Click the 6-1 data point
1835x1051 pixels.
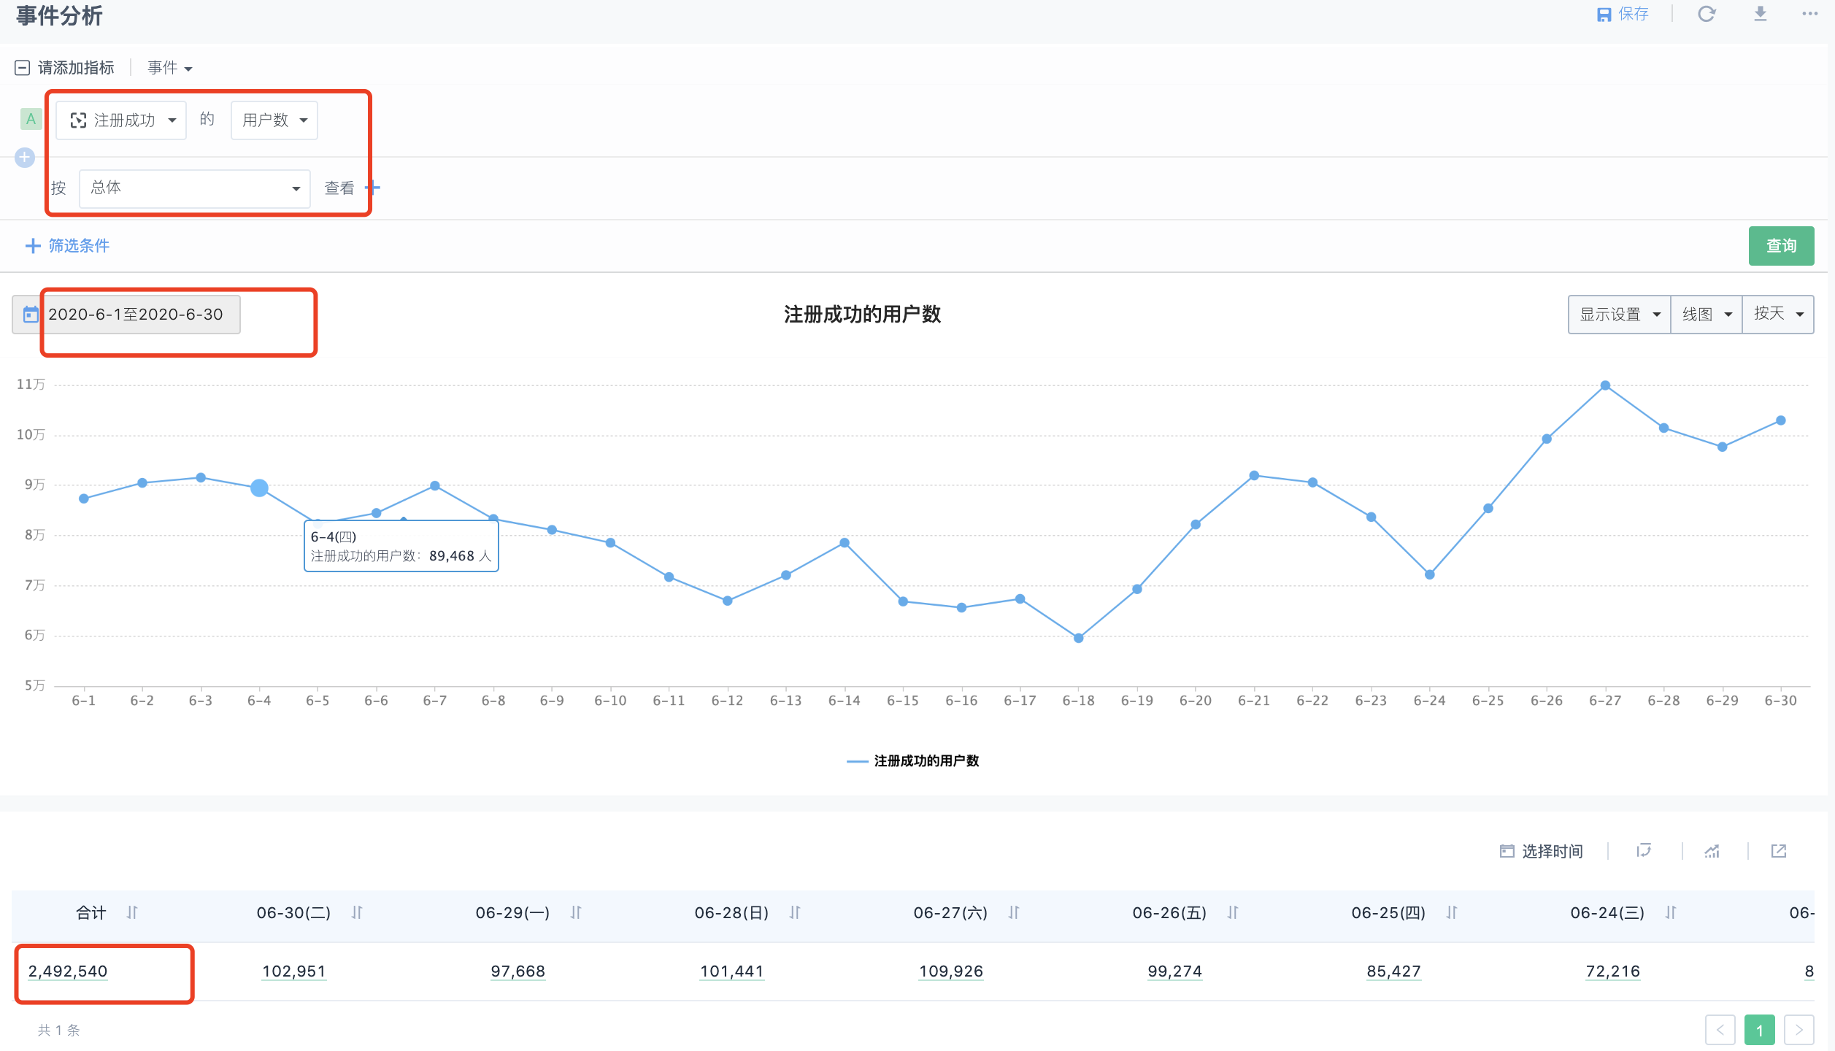click(84, 498)
